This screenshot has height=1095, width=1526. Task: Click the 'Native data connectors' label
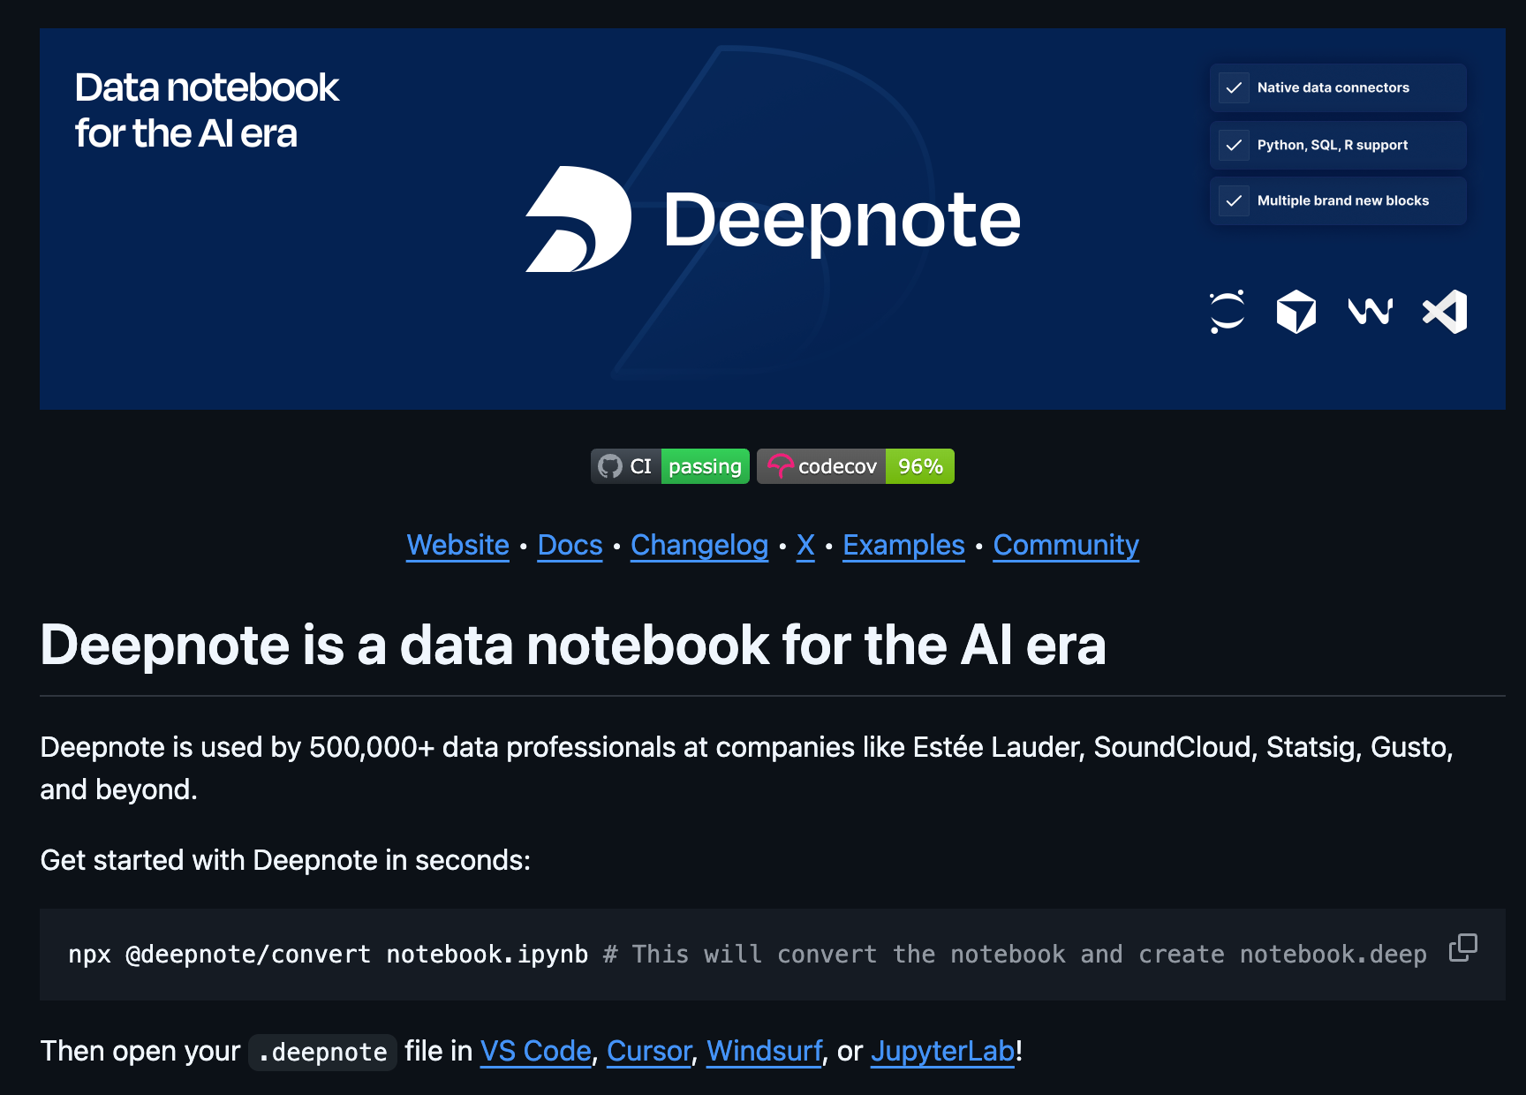pyautogui.click(x=1333, y=87)
